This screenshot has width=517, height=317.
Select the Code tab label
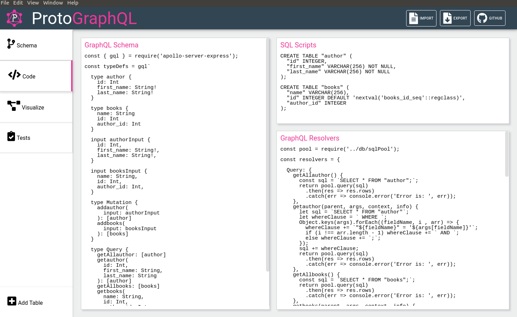(x=29, y=76)
